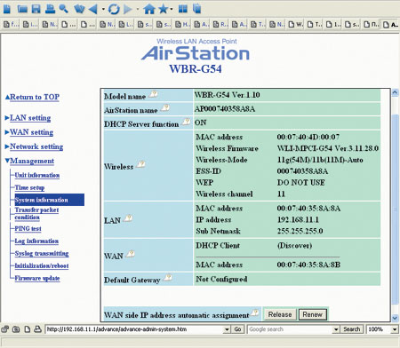Click the panels window-layout toolbar icon
This screenshot has width=400, height=348.
point(183,9)
